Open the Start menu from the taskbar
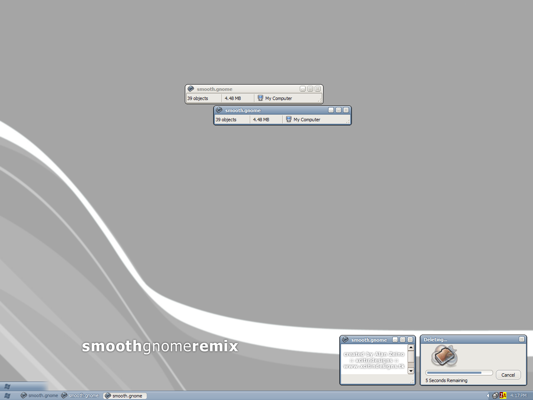 (7, 396)
